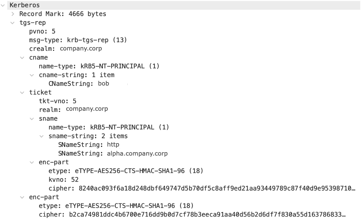Screen dimensions: 361x223
Task: Select cipher starting with b2ca74981ddc
Action: [192, 214]
